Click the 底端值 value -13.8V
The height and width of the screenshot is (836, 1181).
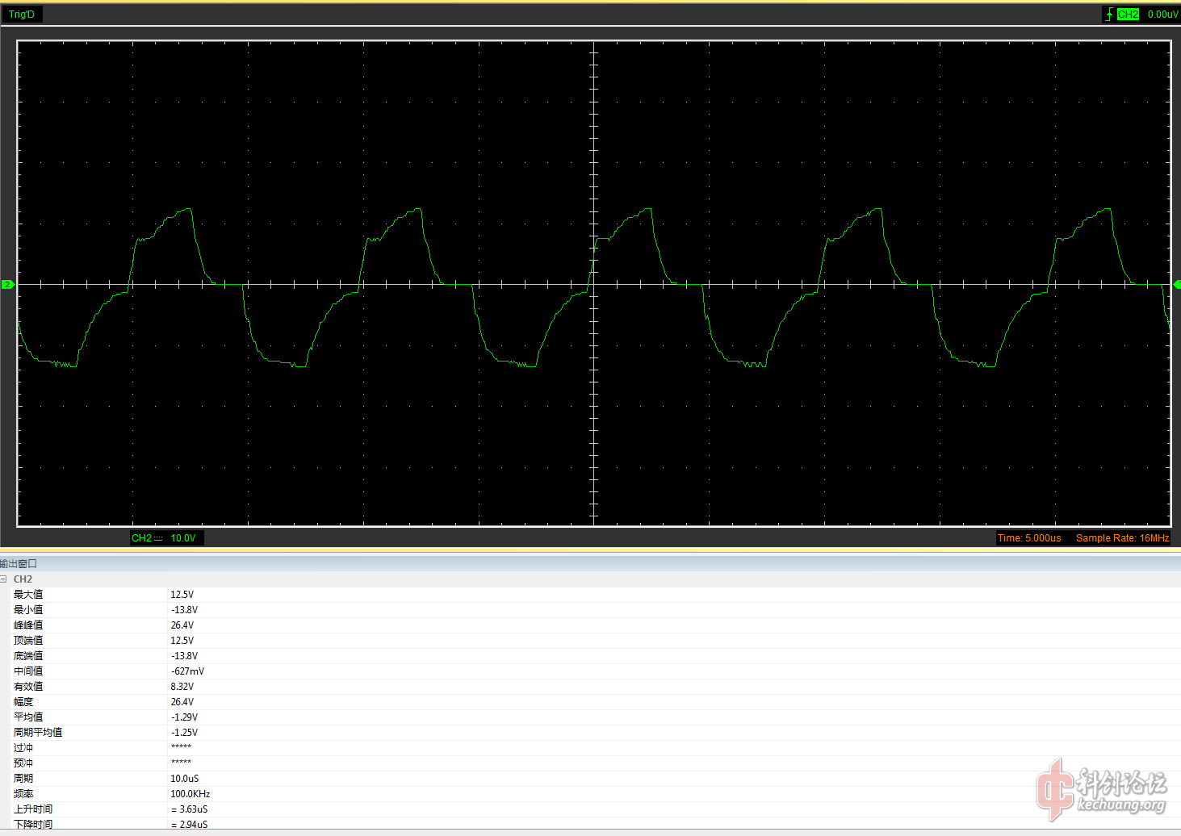[184, 656]
